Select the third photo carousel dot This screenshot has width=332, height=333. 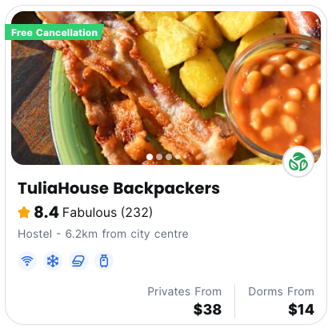[x=169, y=157]
